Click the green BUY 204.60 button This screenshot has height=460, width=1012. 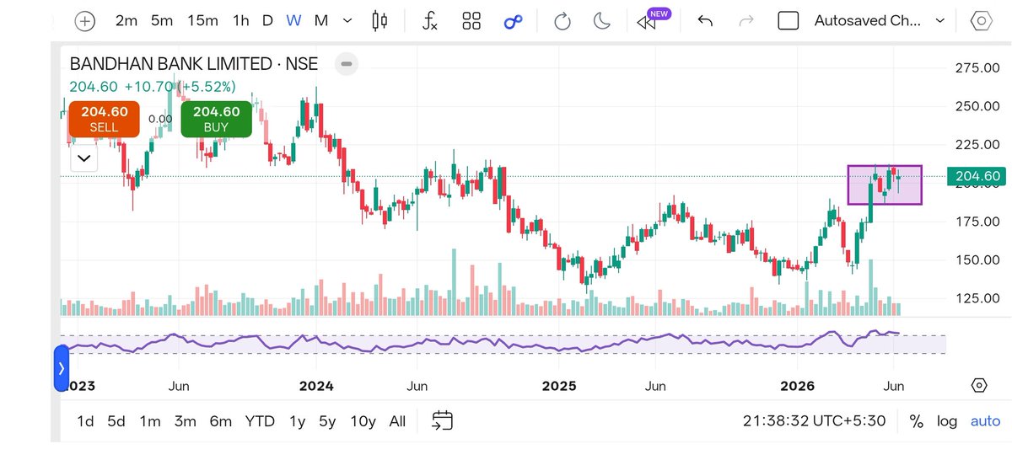(217, 119)
